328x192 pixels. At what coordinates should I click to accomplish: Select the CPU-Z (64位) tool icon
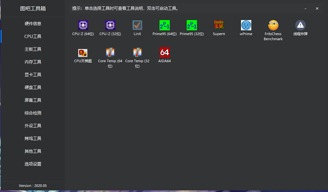click(x=83, y=25)
